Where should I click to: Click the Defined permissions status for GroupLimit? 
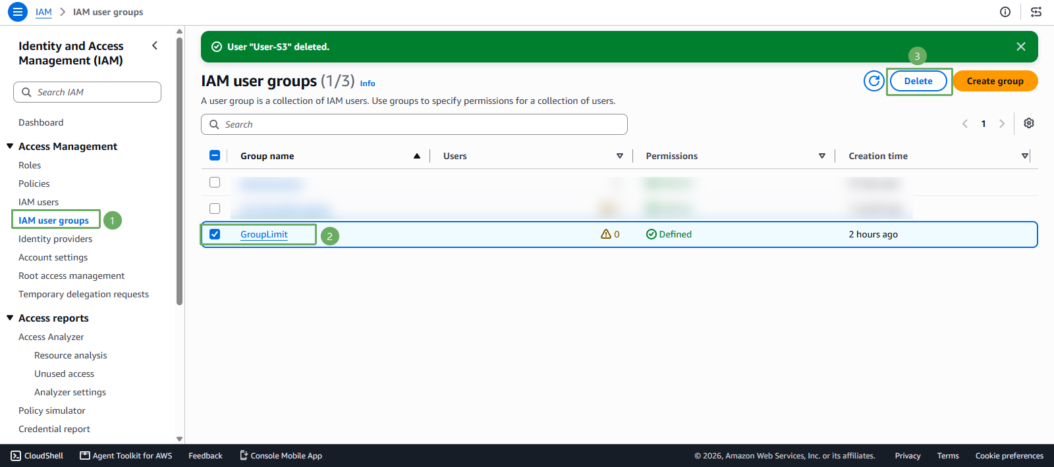coord(669,234)
